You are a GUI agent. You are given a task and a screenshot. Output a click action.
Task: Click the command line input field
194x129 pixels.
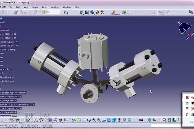[x=166, y=125]
